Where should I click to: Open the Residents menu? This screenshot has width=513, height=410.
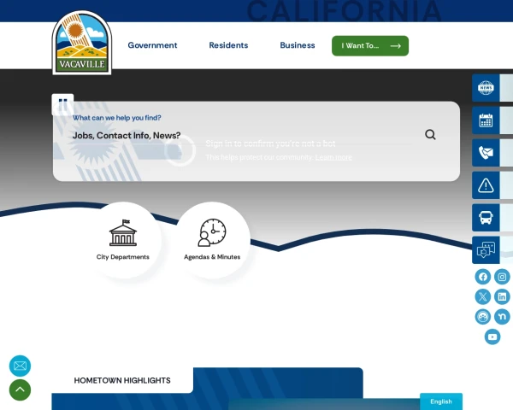[x=228, y=45]
